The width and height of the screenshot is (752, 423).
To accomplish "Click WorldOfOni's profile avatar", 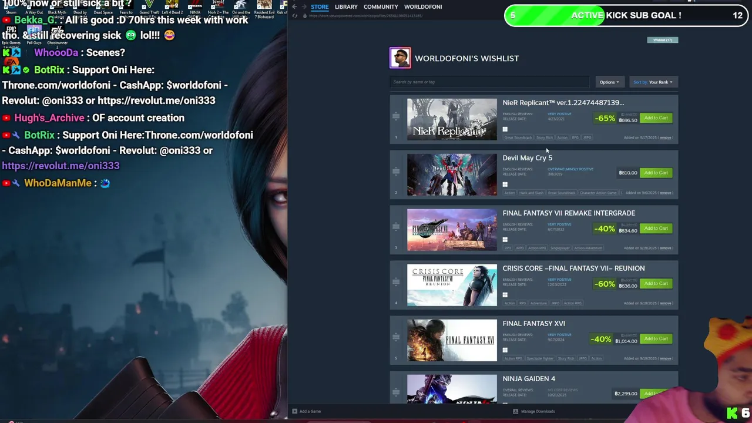I will pyautogui.click(x=400, y=58).
